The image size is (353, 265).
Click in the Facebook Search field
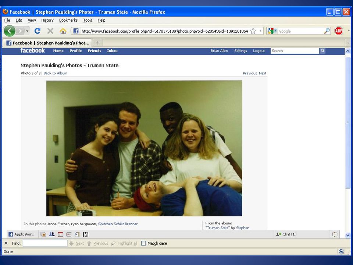(295, 51)
